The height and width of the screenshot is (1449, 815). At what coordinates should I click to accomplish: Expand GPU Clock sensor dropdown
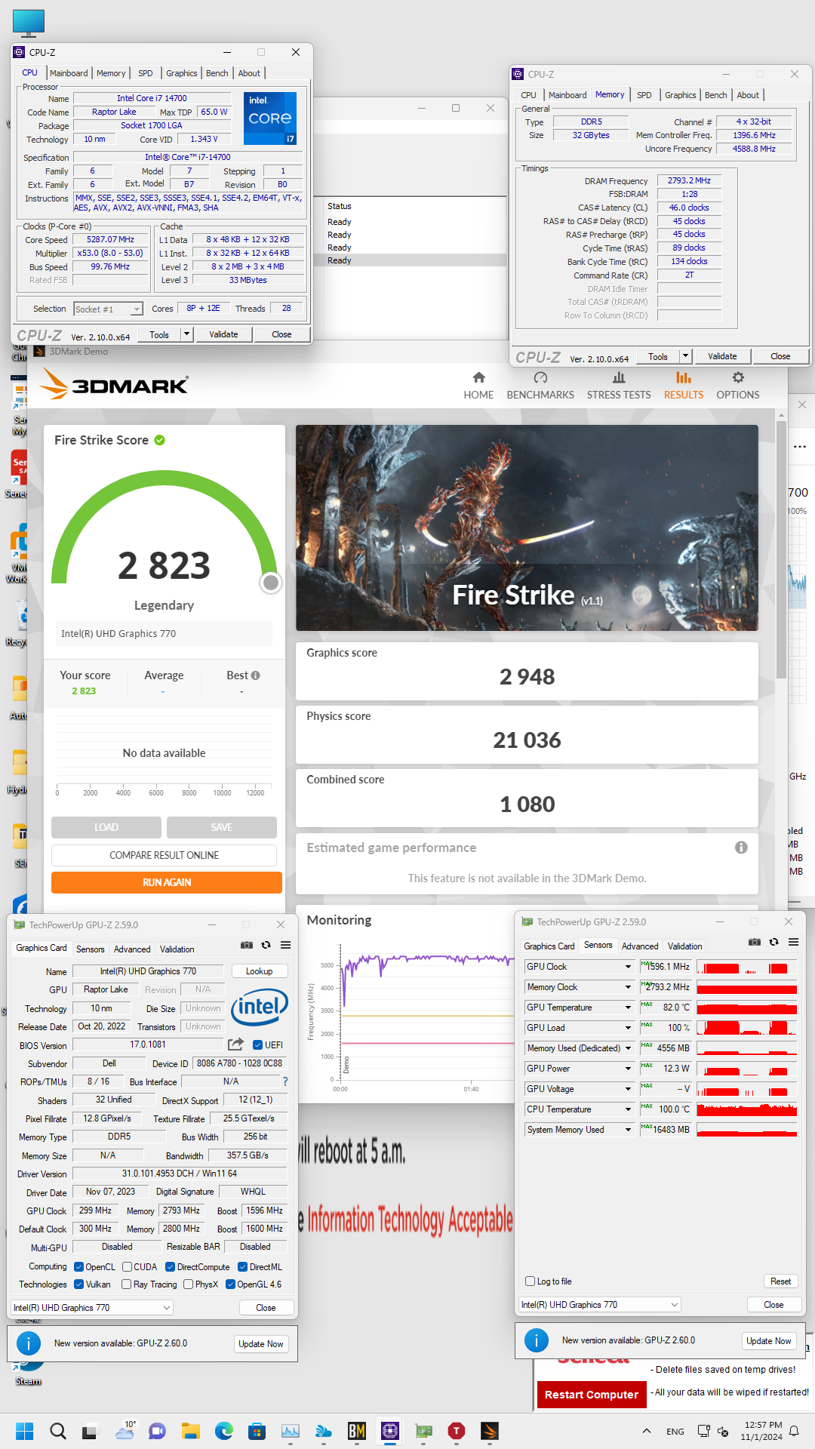click(628, 967)
